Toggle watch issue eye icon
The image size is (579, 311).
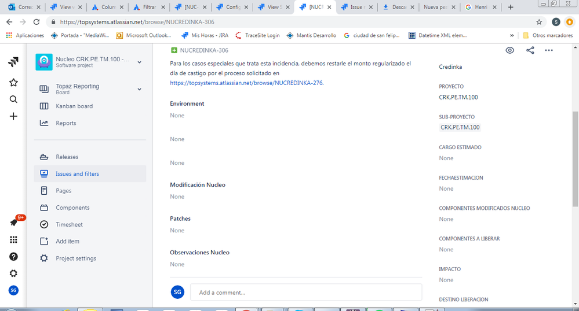pyautogui.click(x=509, y=50)
